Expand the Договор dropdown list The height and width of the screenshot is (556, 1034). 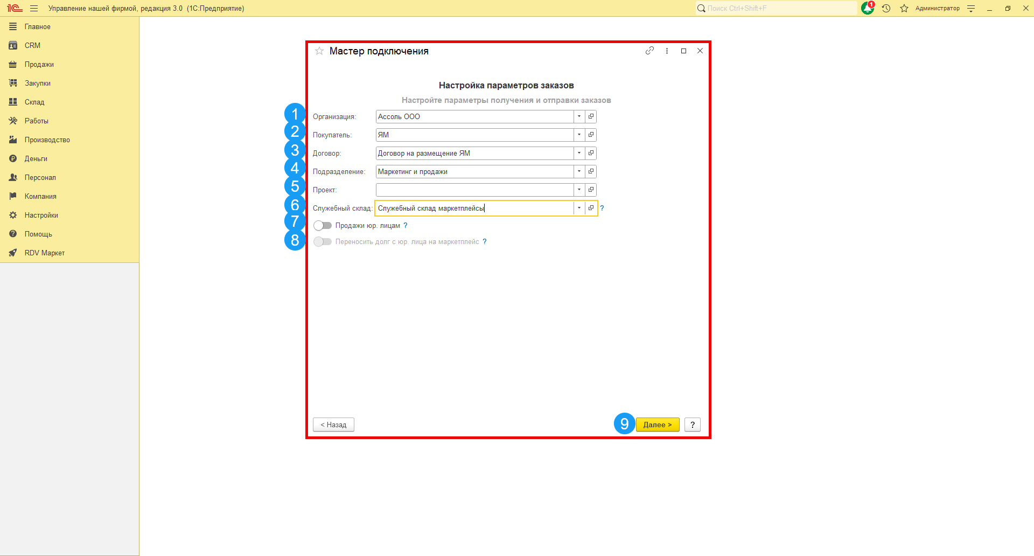pyautogui.click(x=579, y=153)
